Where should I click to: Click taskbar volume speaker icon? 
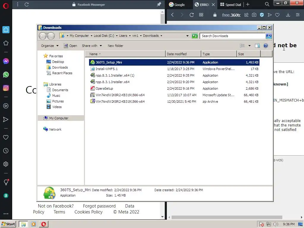[275, 224]
